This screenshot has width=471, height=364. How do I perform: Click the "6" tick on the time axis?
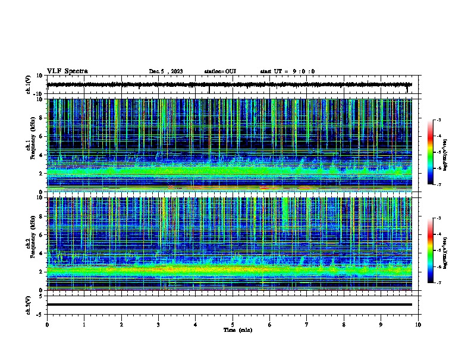[x=270, y=325]
